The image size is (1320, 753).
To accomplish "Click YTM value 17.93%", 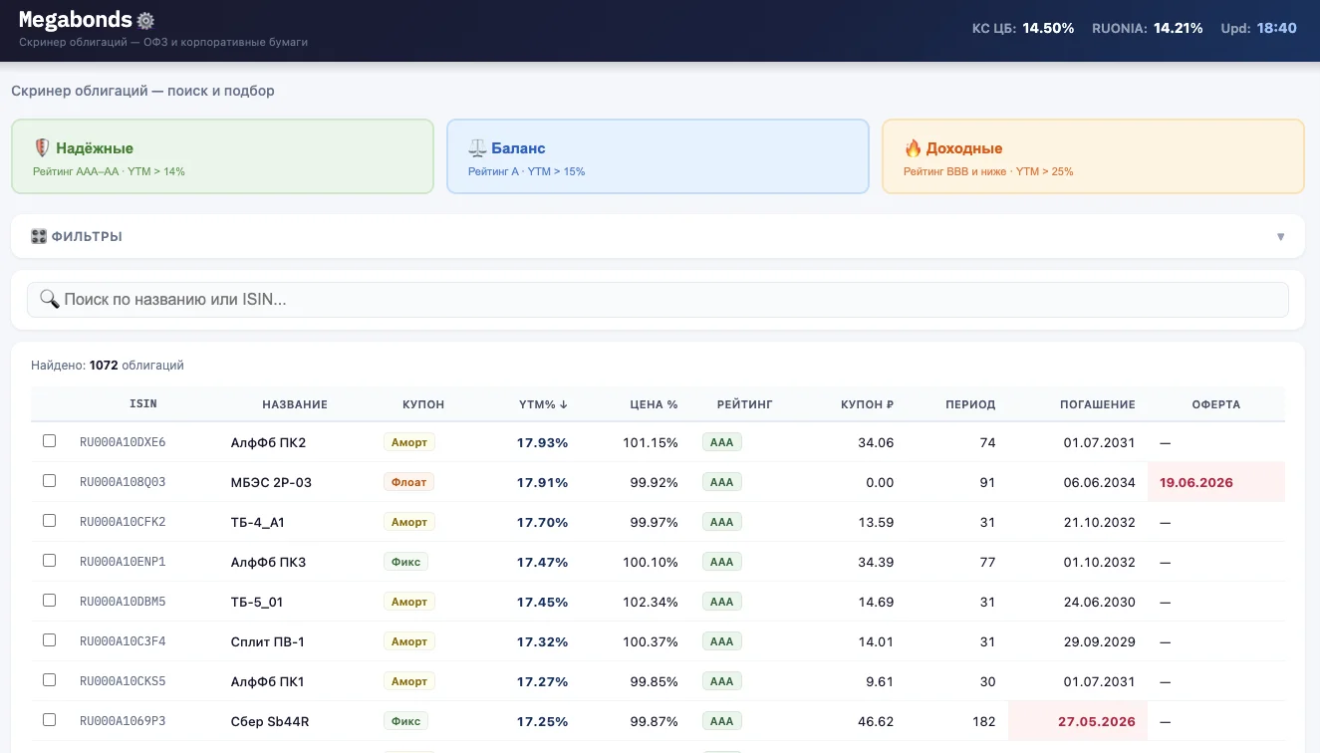I will 542,442.
